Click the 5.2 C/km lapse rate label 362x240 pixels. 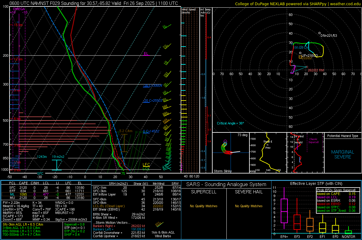point(126,131)
